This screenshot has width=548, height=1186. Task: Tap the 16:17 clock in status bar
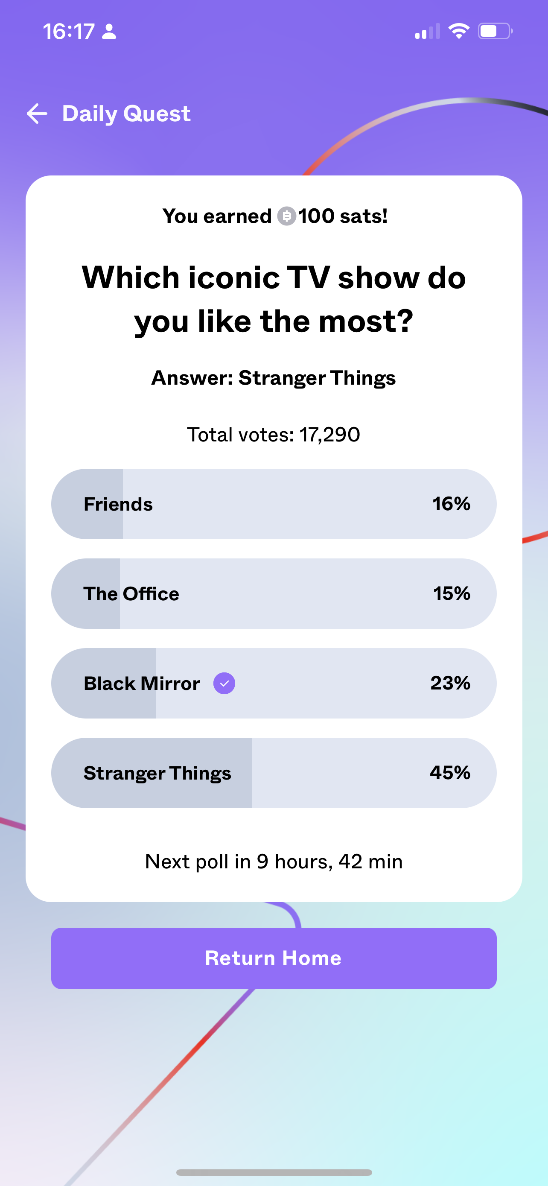69,31
